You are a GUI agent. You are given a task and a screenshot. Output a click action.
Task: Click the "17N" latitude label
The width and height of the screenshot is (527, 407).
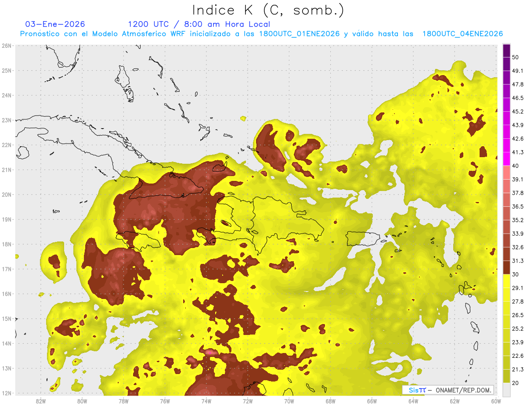[7, 269]
